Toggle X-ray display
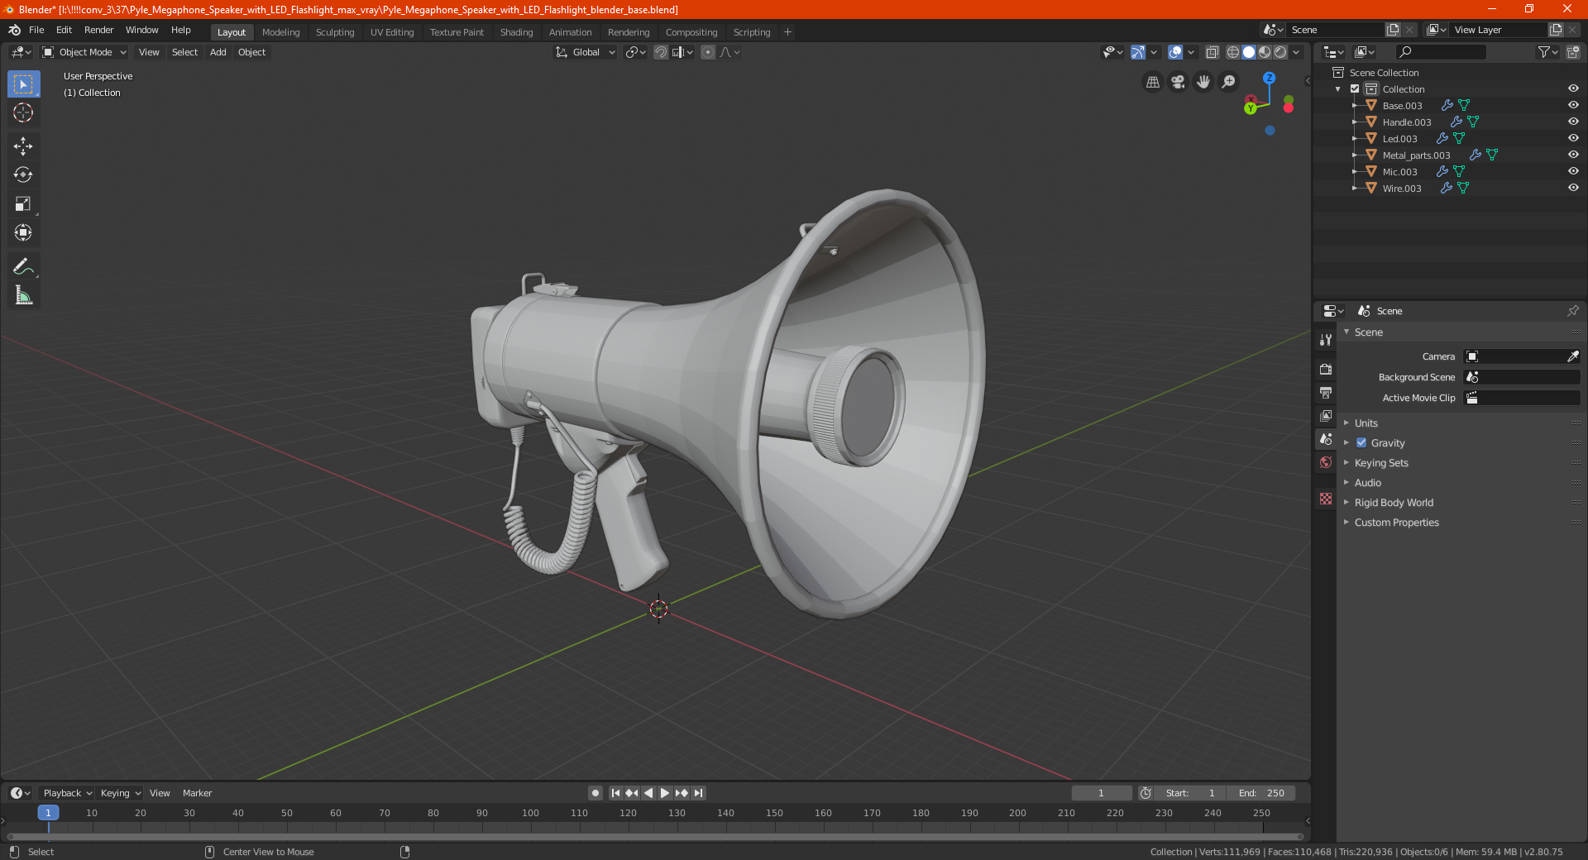The height and width of the screenshot is (860, 1588). coord(1212,52)
